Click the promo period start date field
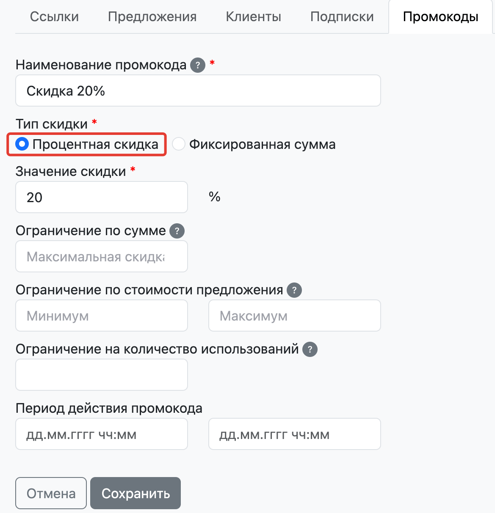The image size is (495, 513). [101, 434]
